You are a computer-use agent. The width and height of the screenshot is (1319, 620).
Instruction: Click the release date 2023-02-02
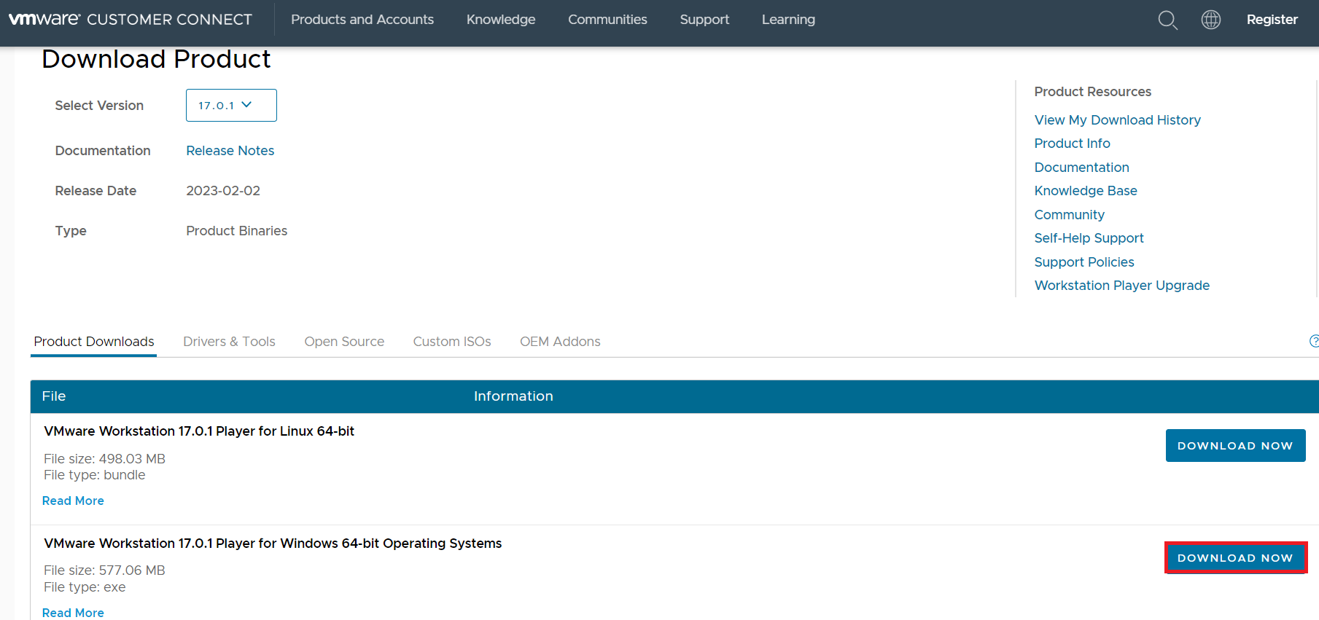click(x=223, y=191)
